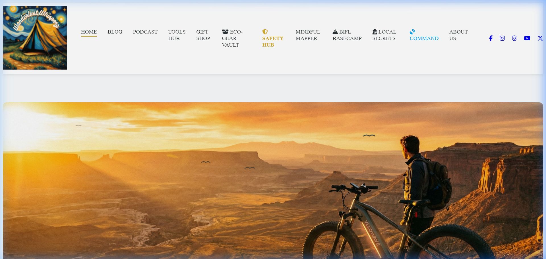Visit the Gift Shop link
546x259 pixels.
click(x=203, y=35)
